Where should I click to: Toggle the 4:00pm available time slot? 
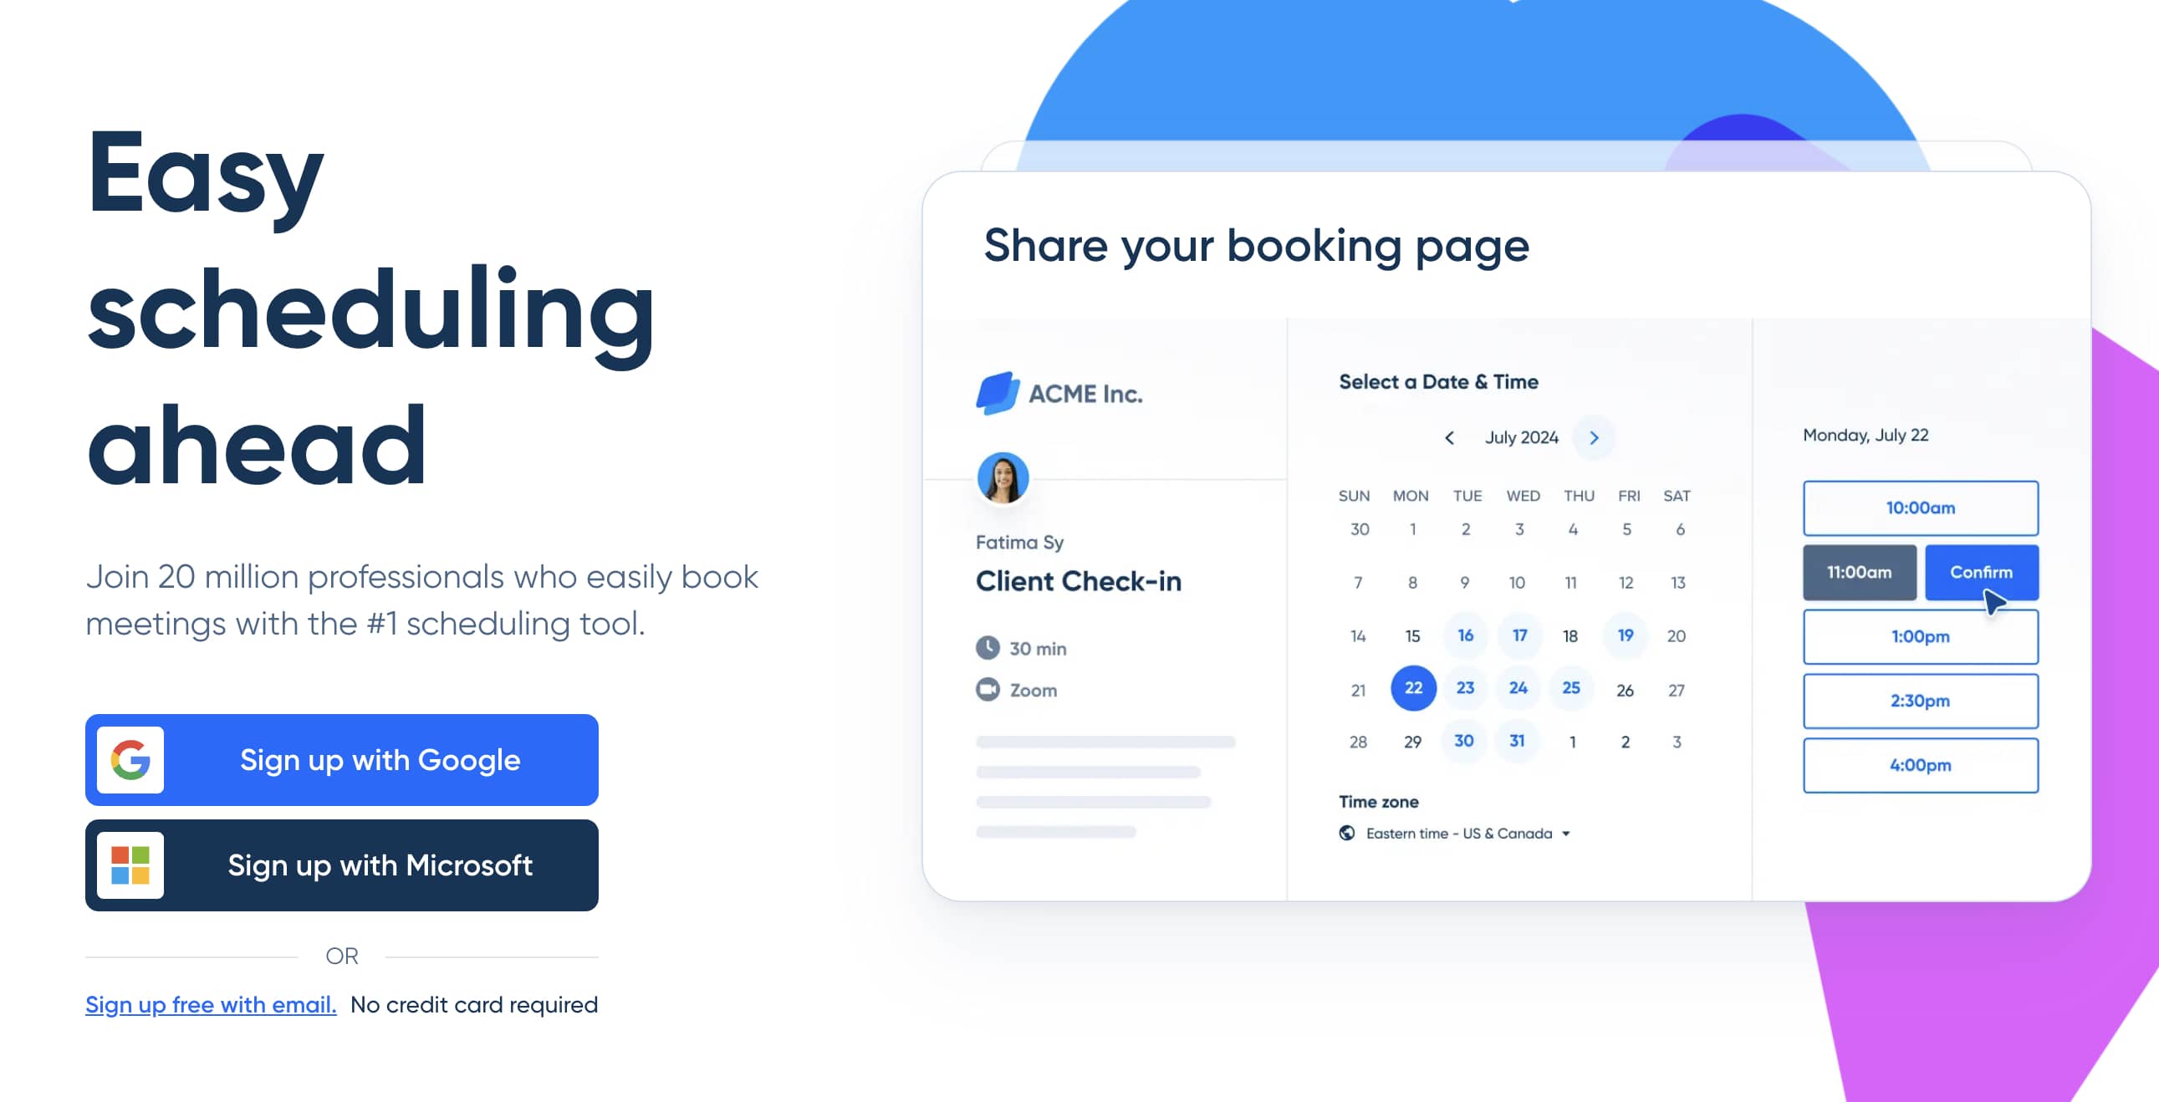[x=1920, y=765]
